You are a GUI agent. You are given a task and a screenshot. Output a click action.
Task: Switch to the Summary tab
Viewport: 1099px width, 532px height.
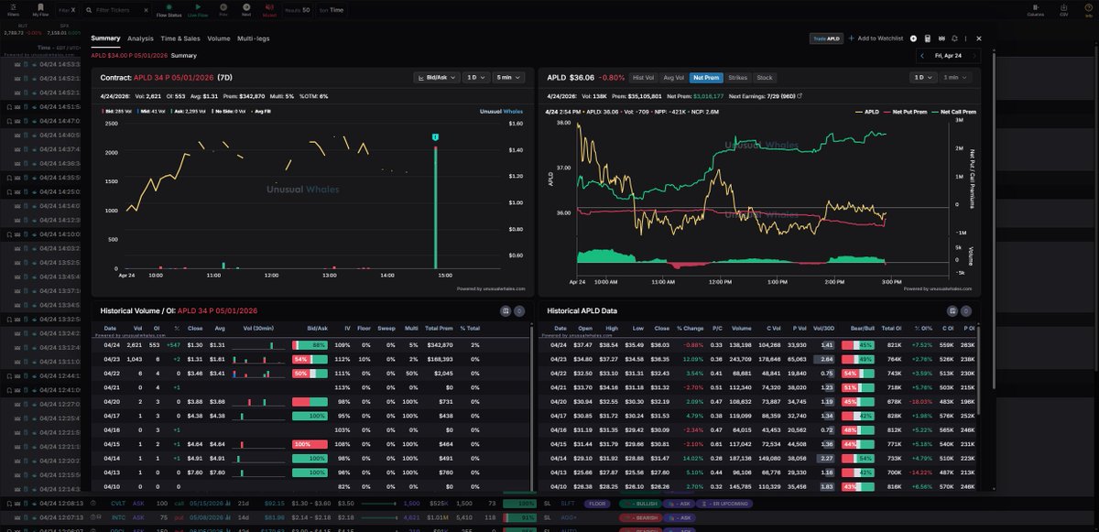pos(105,38)
